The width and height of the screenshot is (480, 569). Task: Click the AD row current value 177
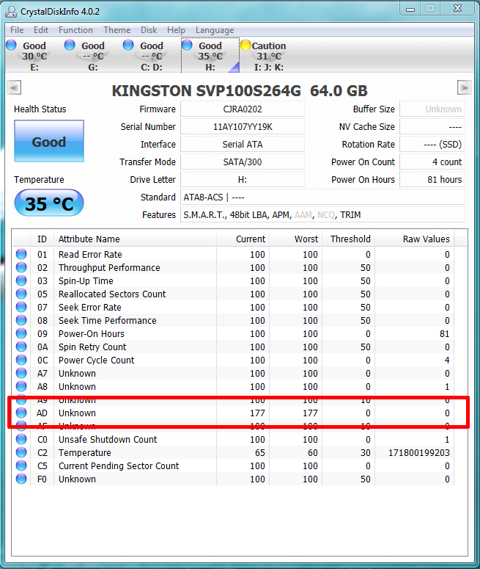pos(257,413)
